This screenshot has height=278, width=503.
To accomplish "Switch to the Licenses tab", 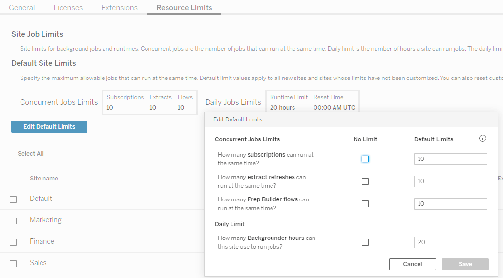I will tap(68, 8).
